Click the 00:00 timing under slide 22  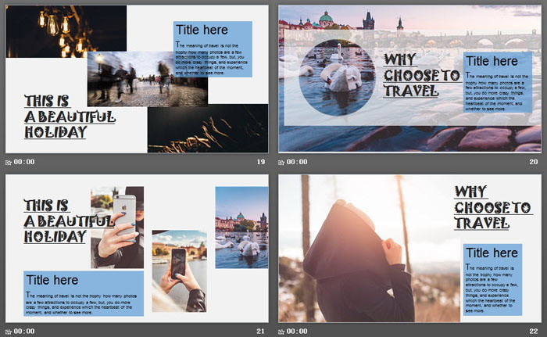[x=297, y=331]
